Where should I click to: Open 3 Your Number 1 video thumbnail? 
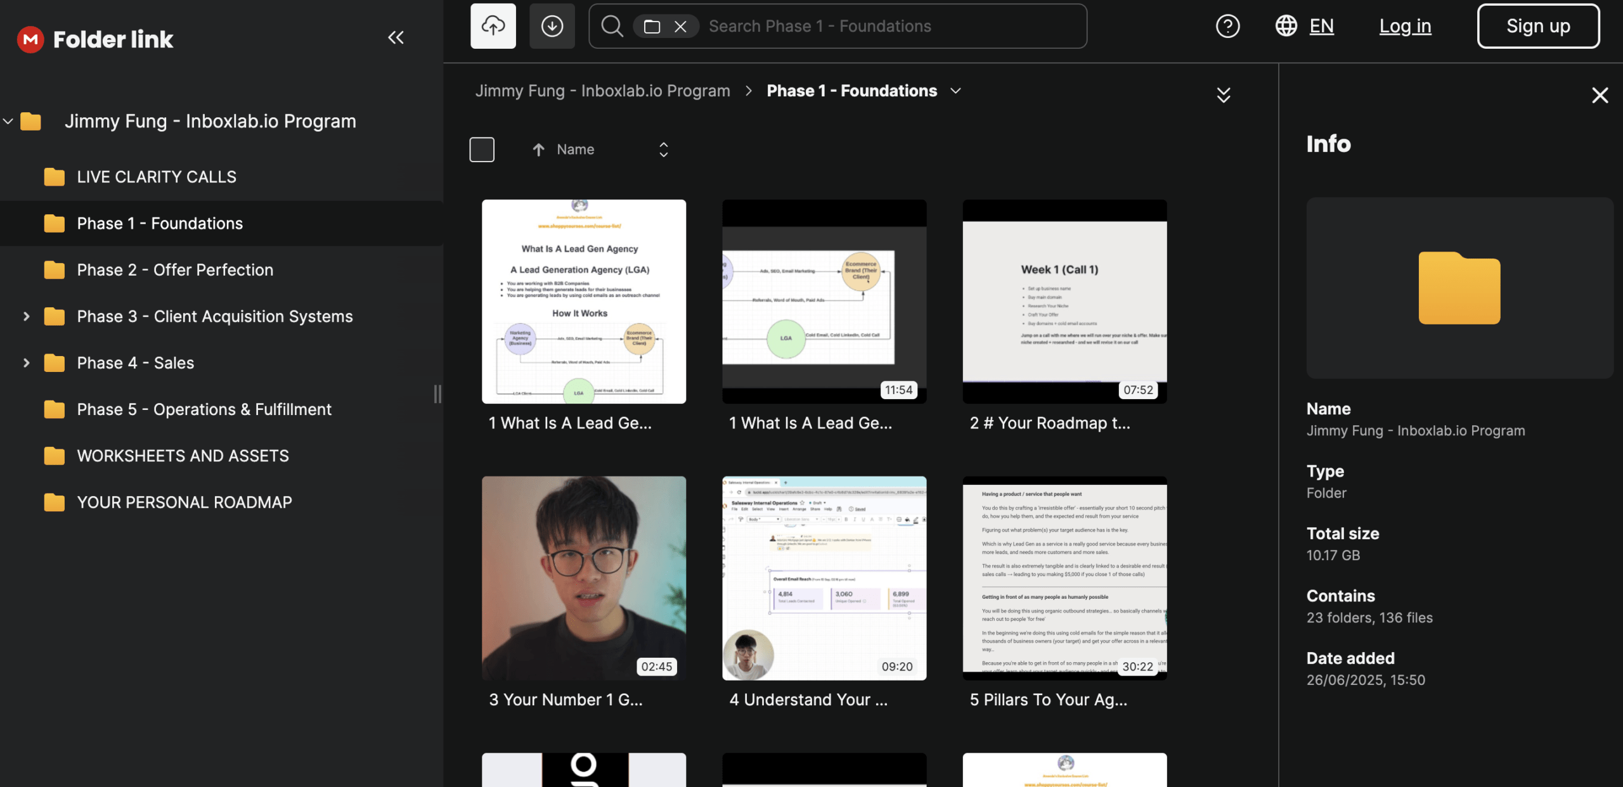click(583, 578)
